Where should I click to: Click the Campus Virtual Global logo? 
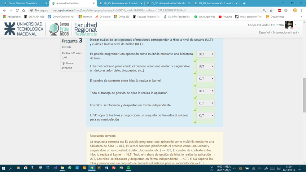pyautogui.click(x=59, y=29)
